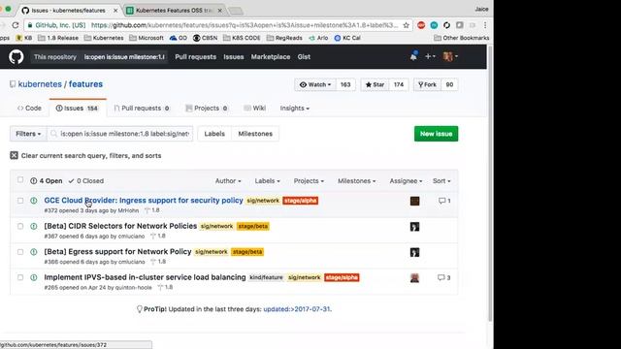Click the gray square extension icon
Image resolution: width=621 pixels, height=349 pixels.
click(459, 25)
